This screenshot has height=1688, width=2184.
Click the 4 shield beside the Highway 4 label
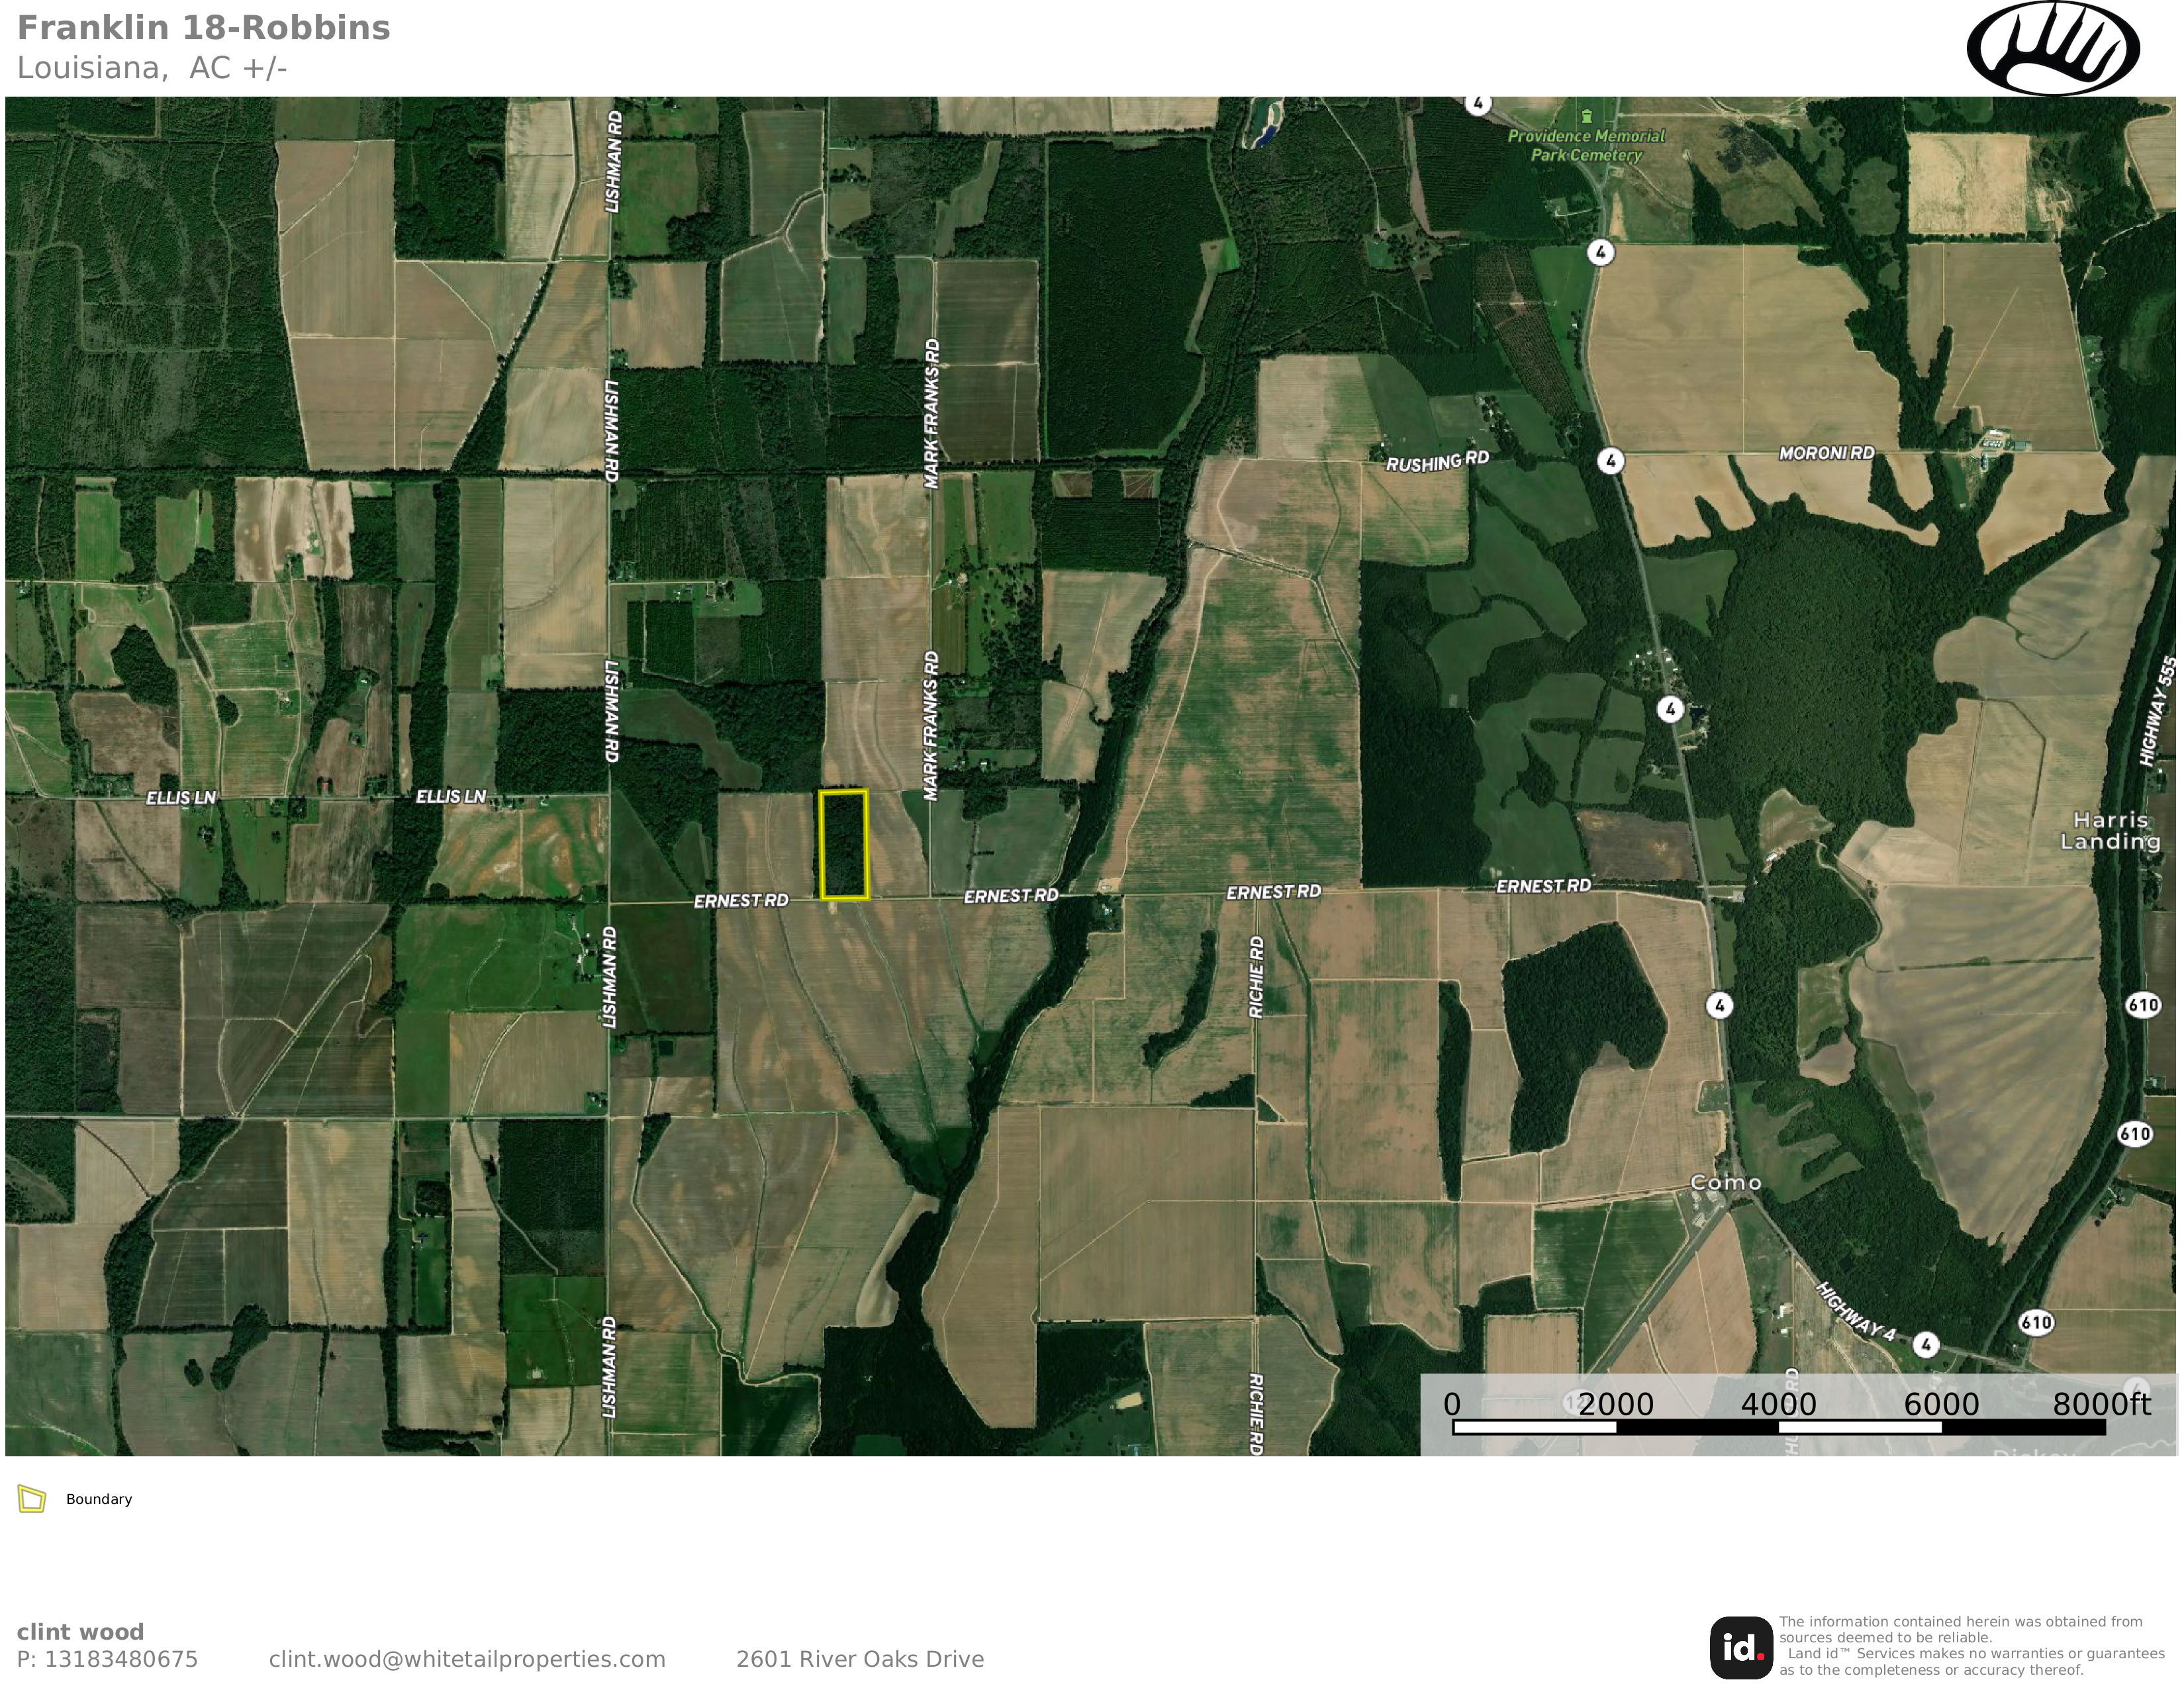1926,1345
